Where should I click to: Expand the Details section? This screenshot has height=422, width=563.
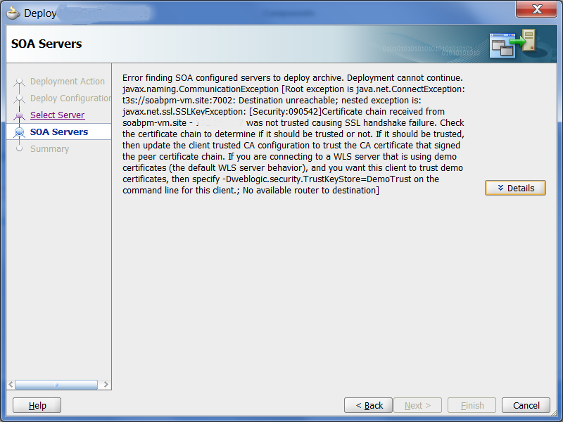pos(515,188)
